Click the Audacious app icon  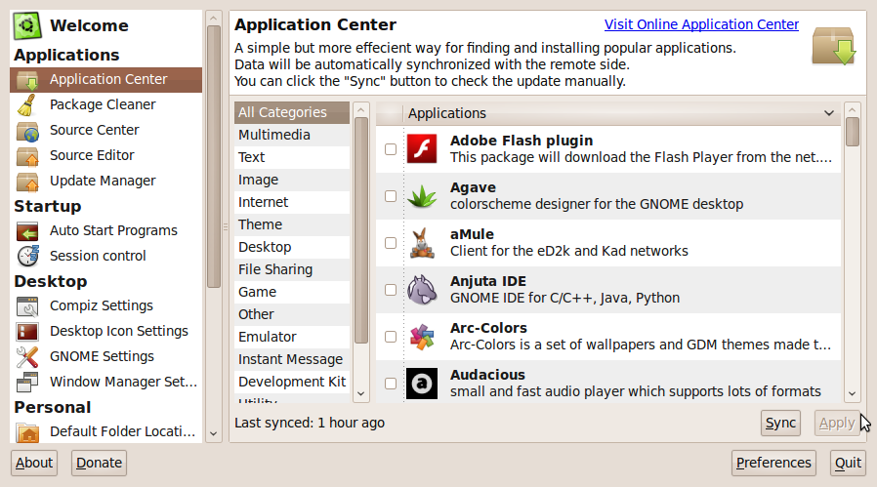(x=421, y=384)
